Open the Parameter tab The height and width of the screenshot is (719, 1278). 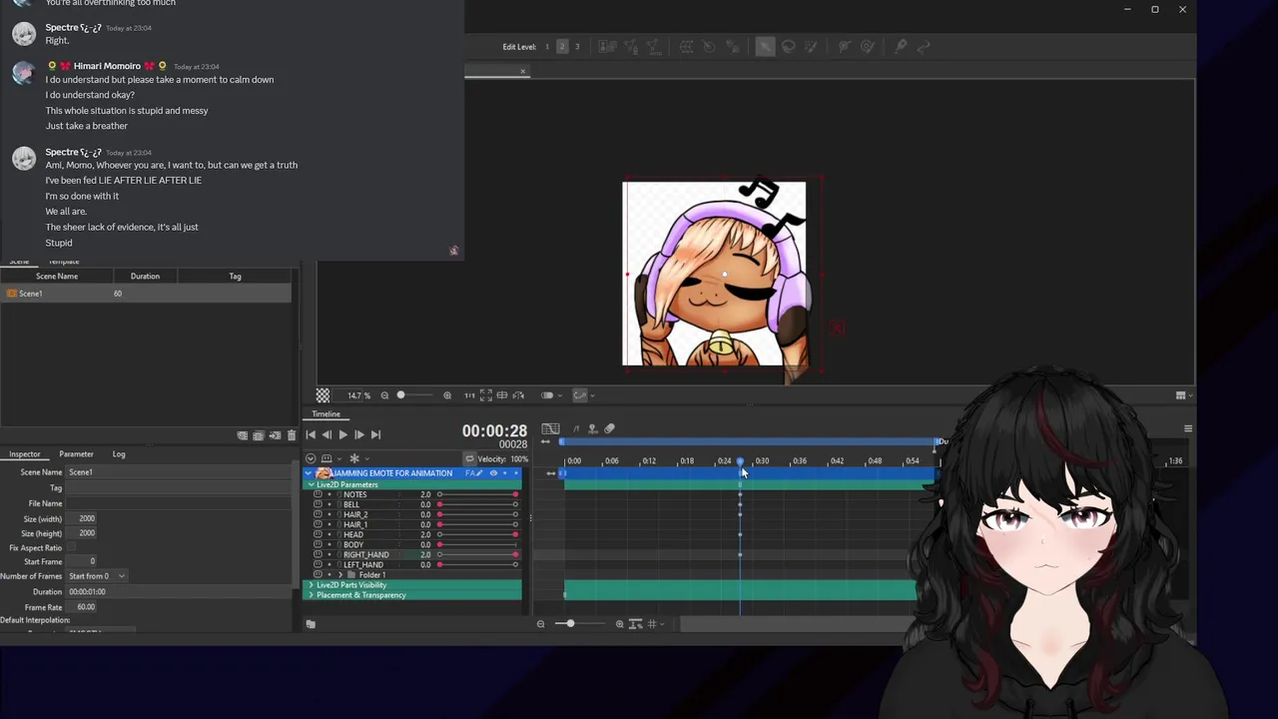point(76,454)
